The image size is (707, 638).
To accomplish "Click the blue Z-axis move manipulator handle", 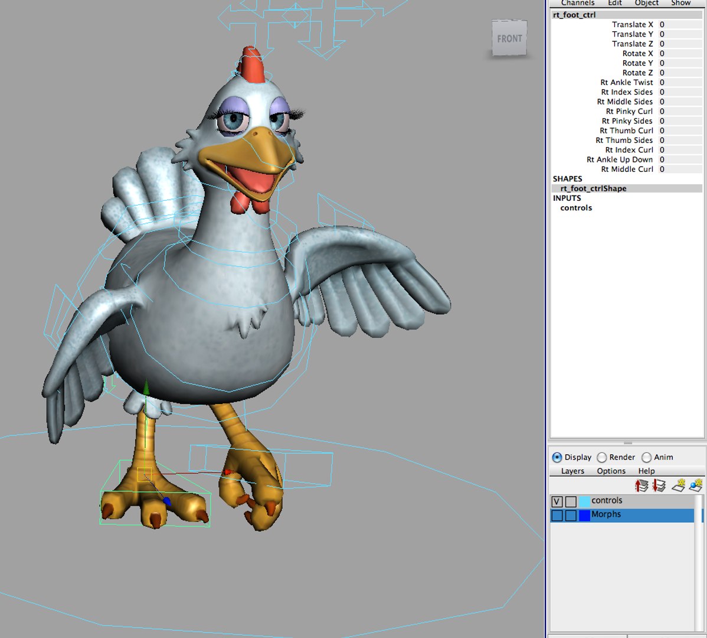I will click(167, 502).
